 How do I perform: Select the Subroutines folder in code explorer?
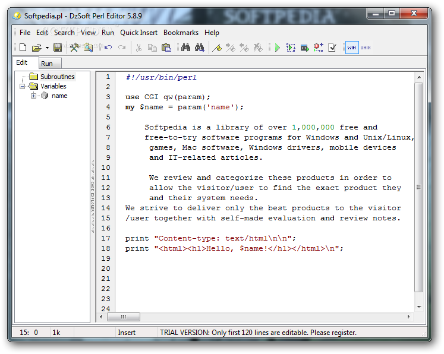coord(58,77)
